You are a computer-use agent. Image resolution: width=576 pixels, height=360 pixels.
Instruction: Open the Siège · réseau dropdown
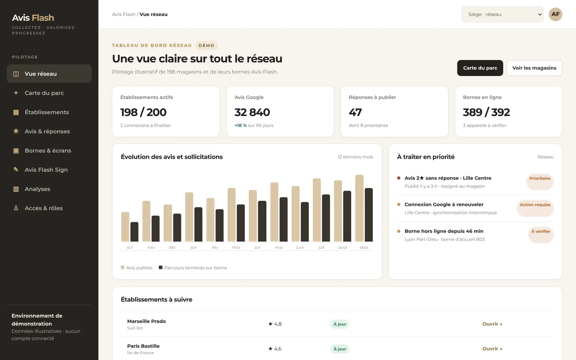click(502, 14)
